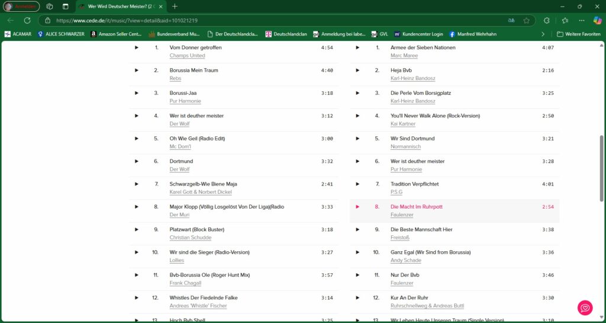Image resolution: width=606 pixels, height=323 pixels.
Task: Click track title Die Macht Im Ruhrpott
Action: (x=416, y=207)
